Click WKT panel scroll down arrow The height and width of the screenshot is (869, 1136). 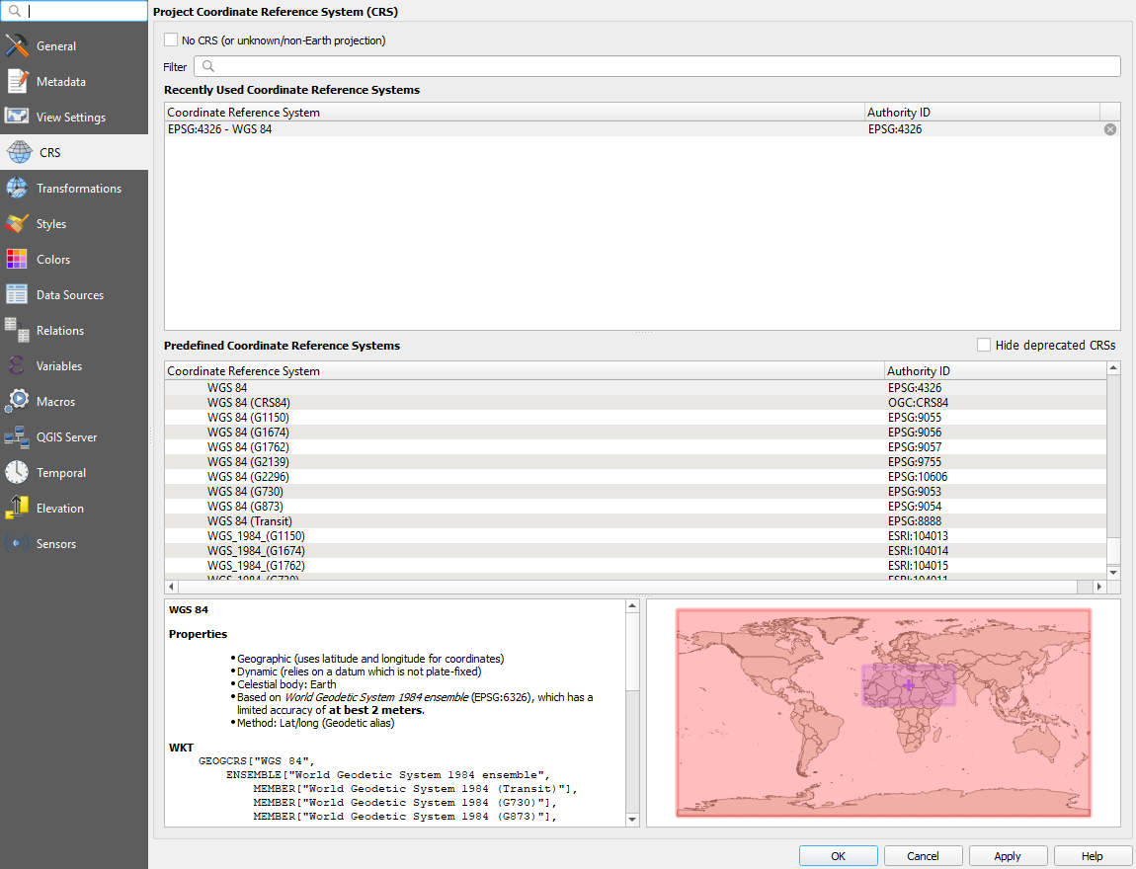click(632, 820)
